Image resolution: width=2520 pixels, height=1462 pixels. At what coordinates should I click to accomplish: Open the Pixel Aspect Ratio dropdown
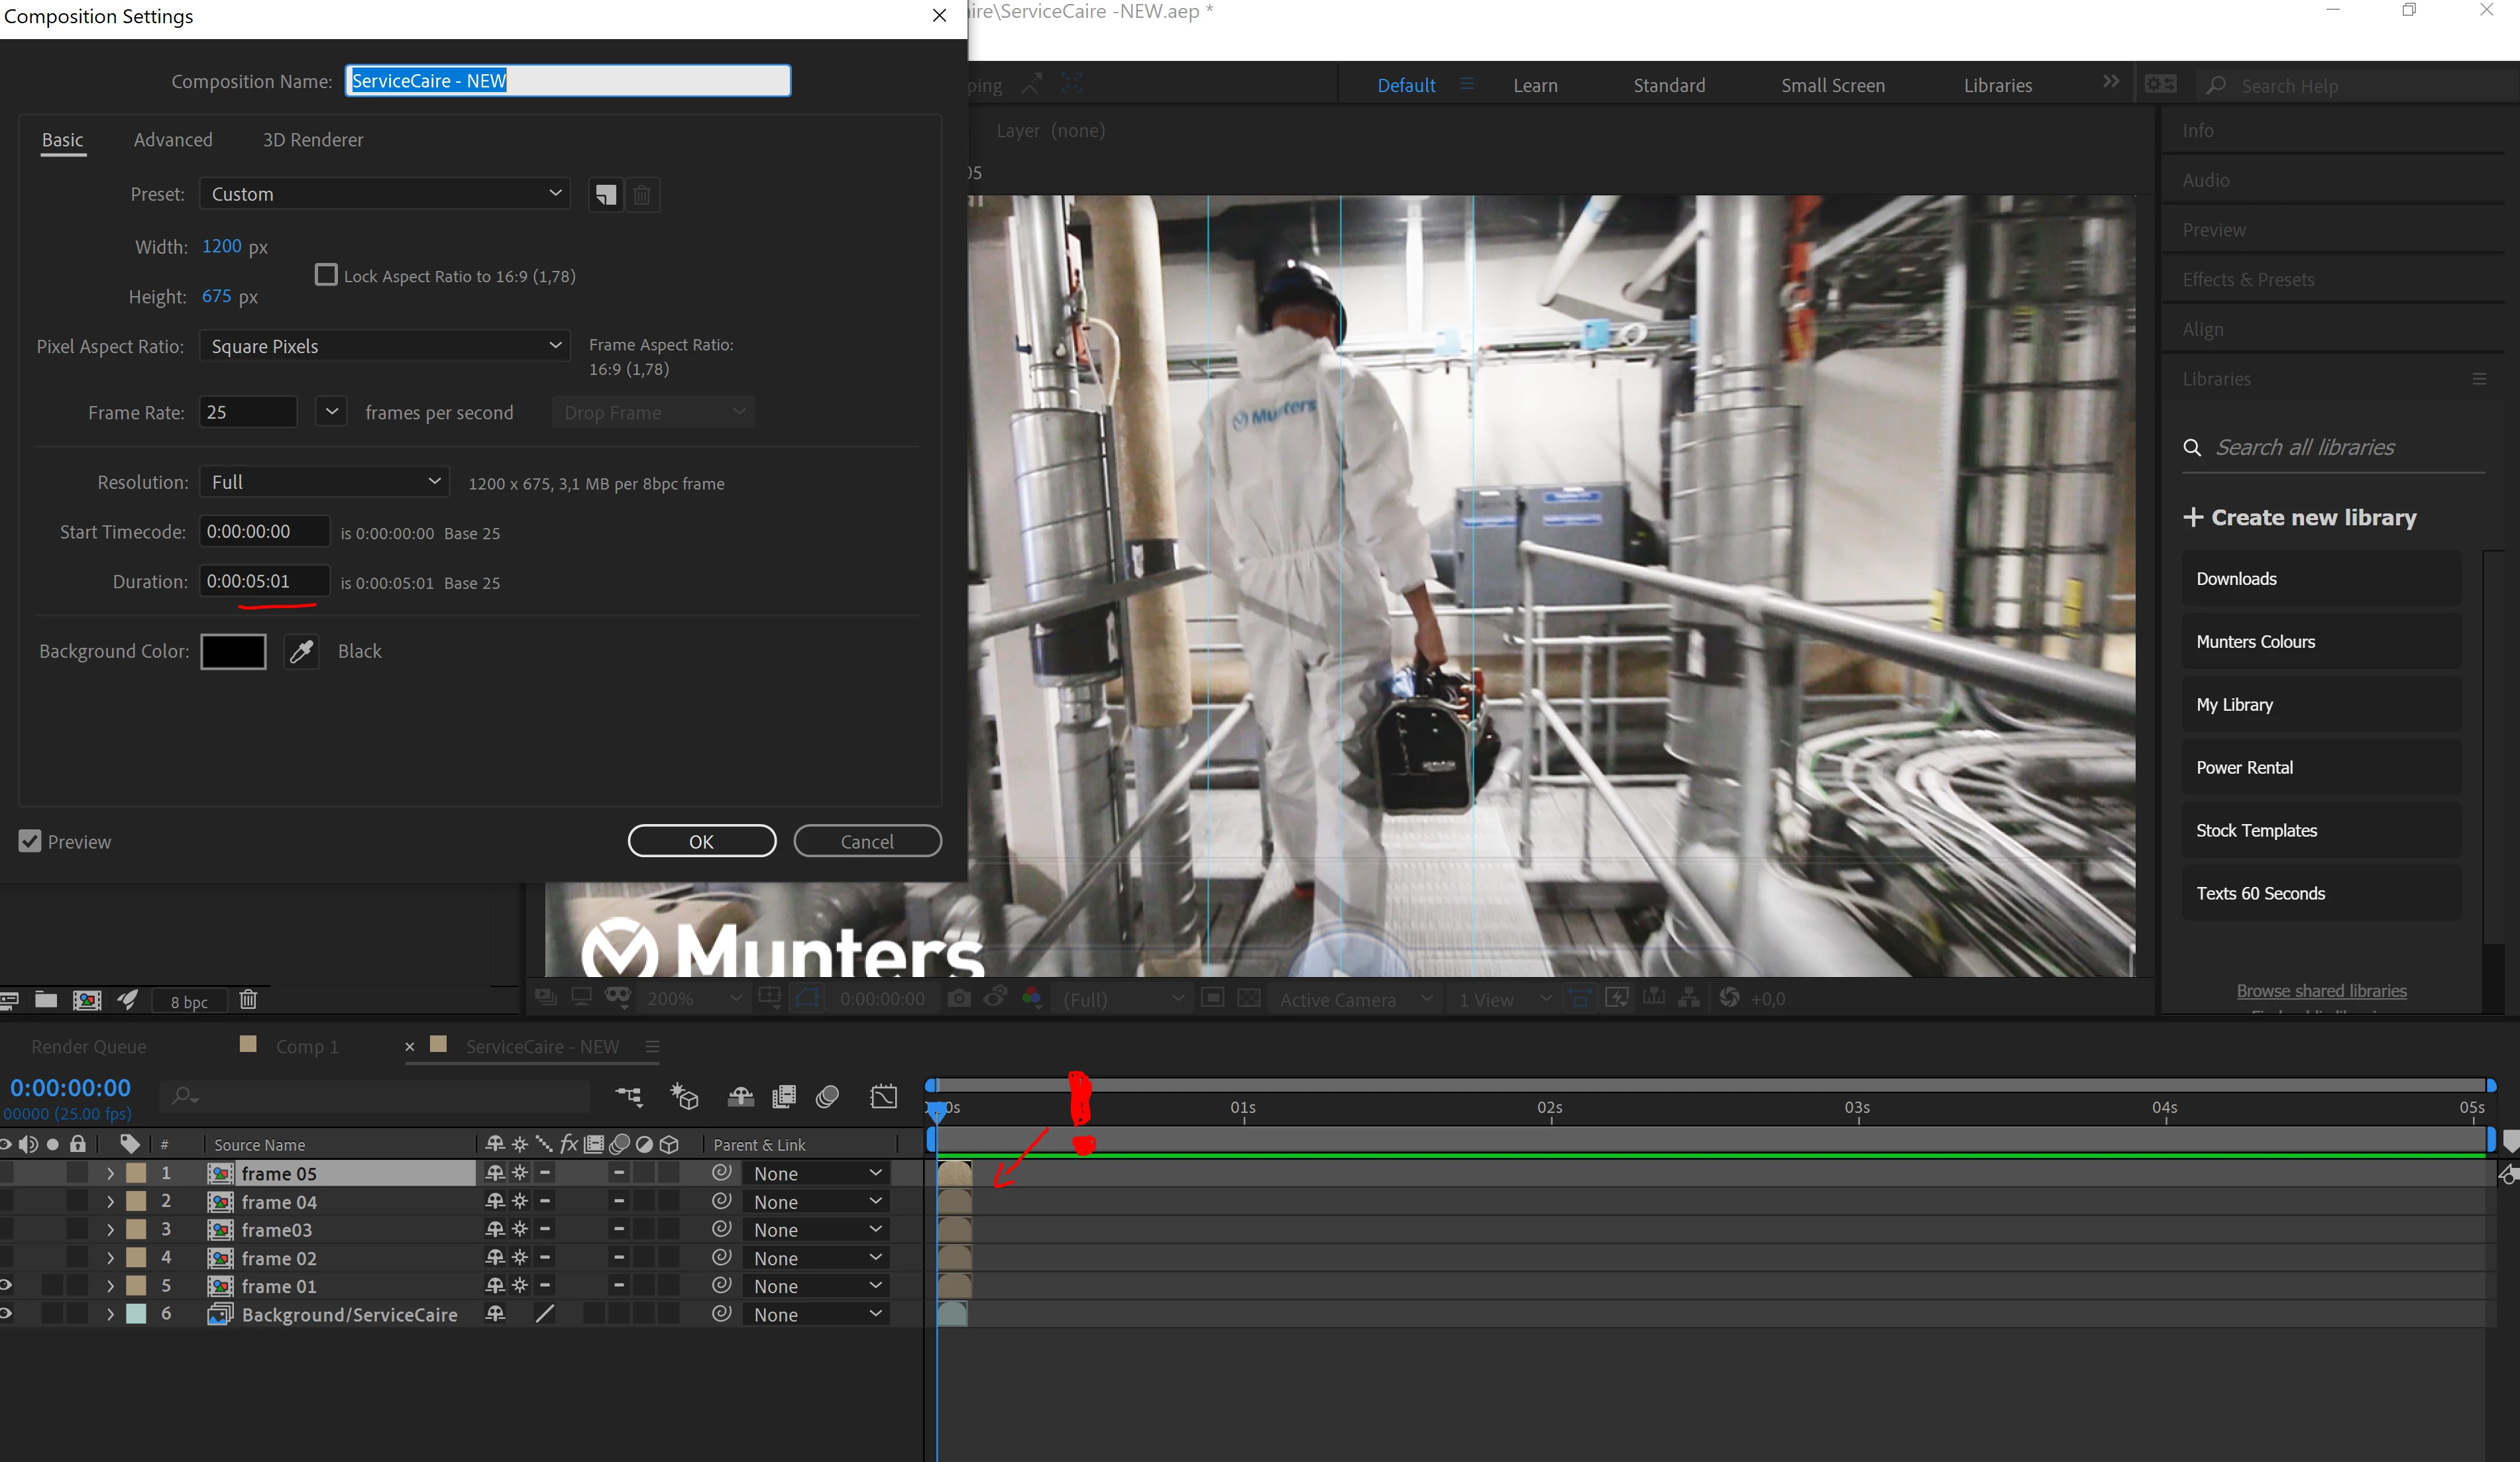[385, 346]
